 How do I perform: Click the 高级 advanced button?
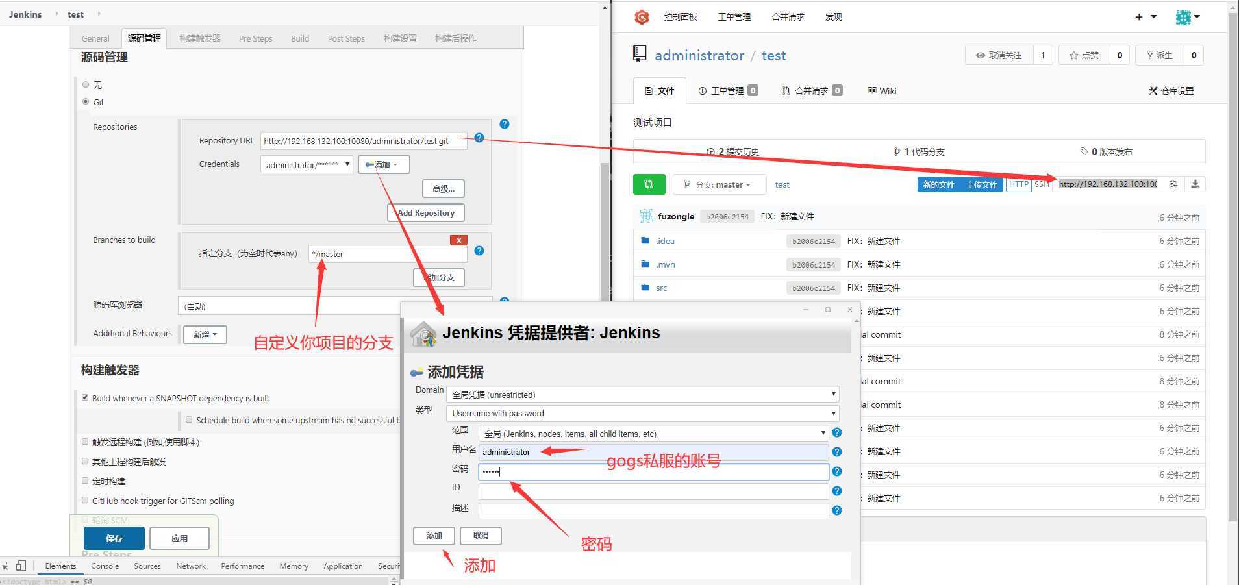click(x=444, y=189)
